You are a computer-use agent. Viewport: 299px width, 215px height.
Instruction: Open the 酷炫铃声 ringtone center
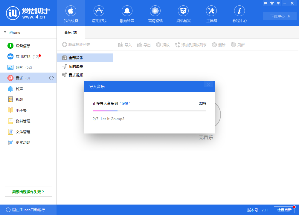coord(127,13)
